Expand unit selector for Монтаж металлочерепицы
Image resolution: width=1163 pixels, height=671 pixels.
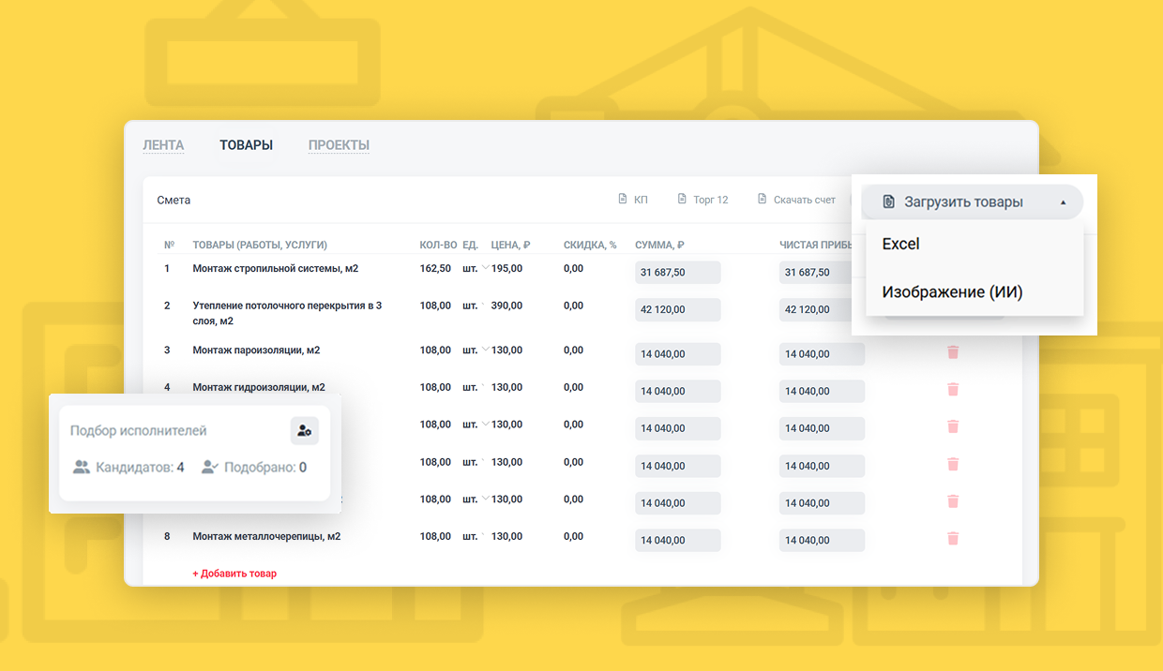point(485,537)
